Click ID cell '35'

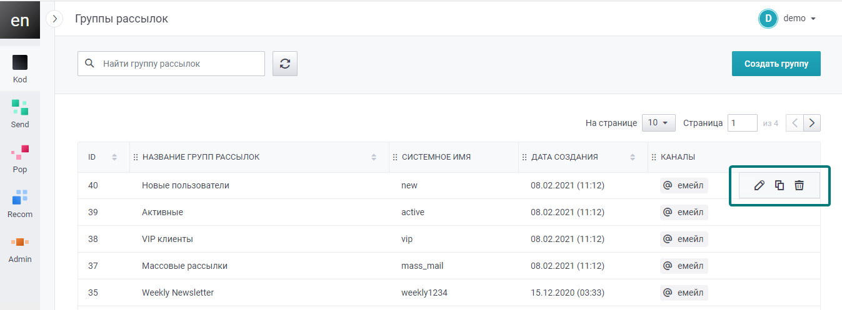click(x=93, y=293)
